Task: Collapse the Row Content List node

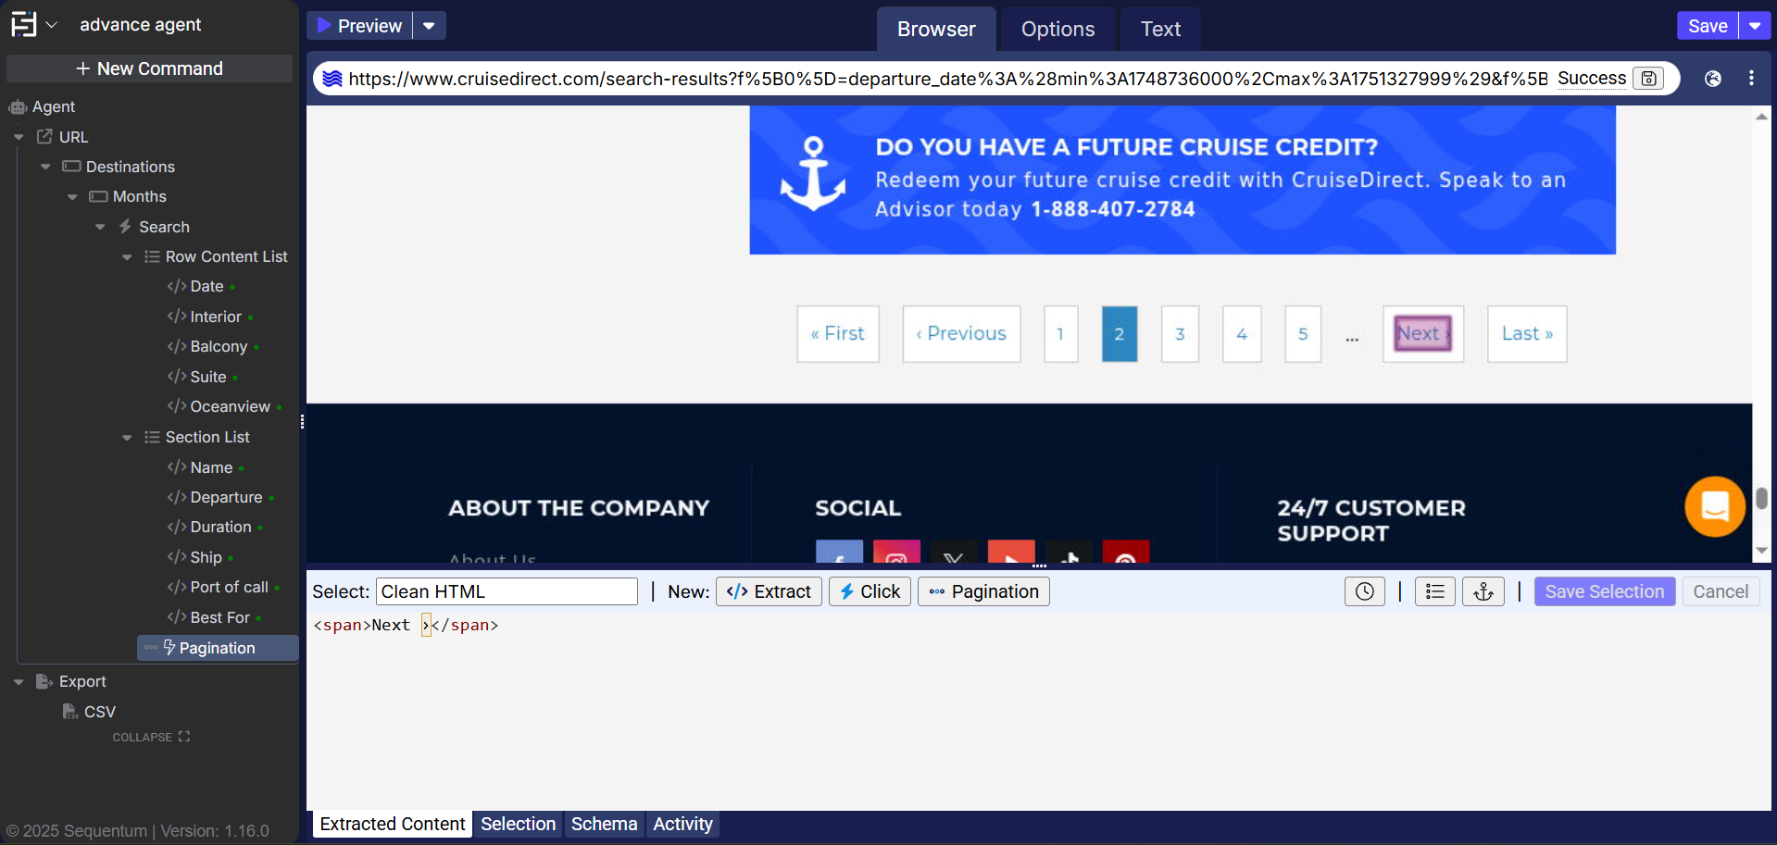Action: (127, 257)
